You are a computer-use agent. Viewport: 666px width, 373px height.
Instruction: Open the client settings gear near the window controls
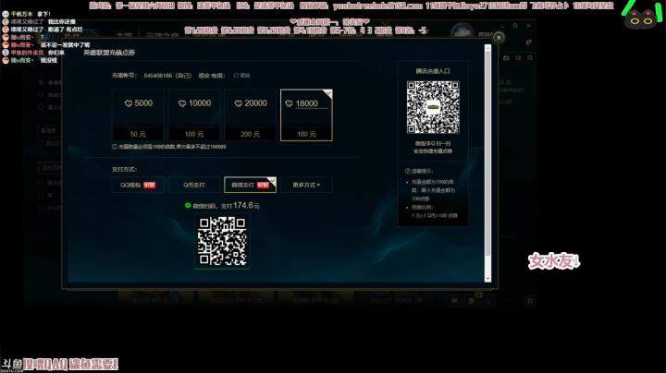515,26
